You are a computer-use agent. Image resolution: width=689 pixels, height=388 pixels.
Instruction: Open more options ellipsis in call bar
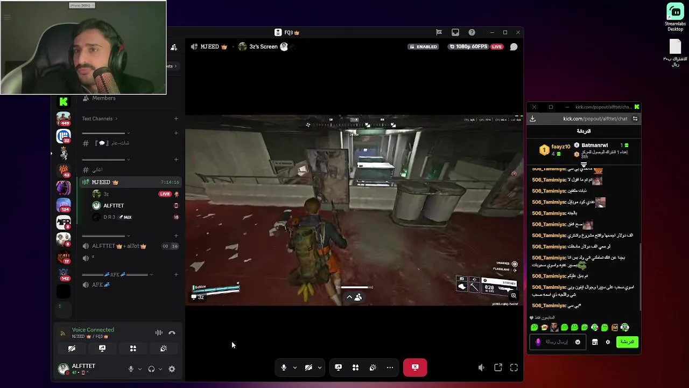coord(390,368)
